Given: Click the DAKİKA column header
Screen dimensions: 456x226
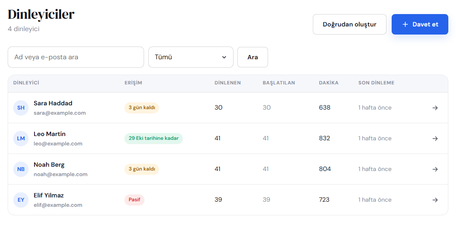Looking at the screenshot, I should [329, 83].
